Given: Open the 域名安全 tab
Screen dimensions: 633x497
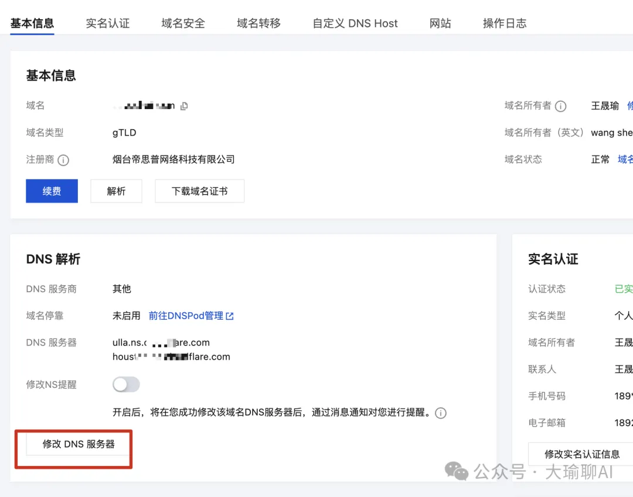Looking at the screenshot, I should point(183,23).
